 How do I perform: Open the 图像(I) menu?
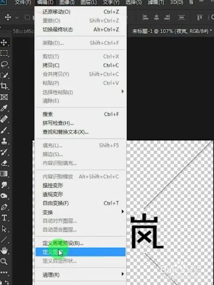click(x=67, y=2)
